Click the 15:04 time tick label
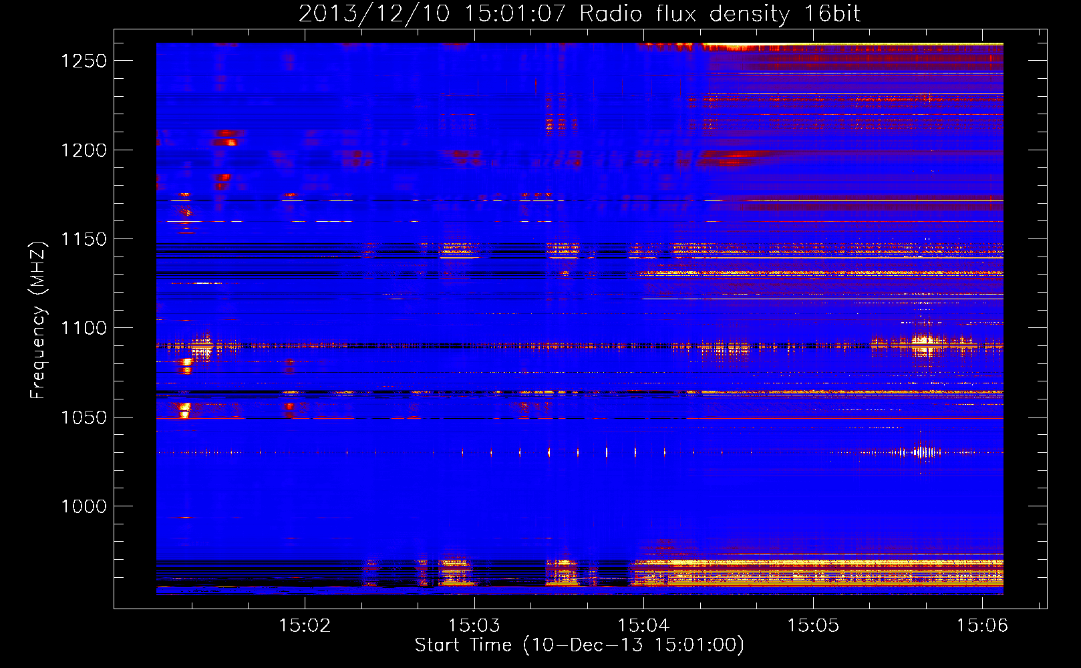The image size is (1081, 668). click(643, 625)
